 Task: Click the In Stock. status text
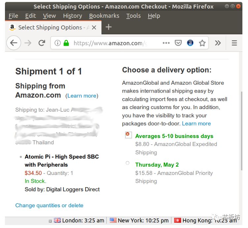pos(35,181)
